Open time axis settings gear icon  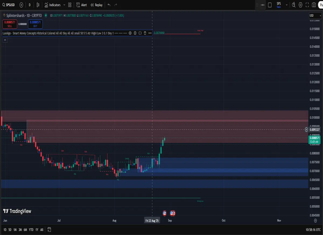pyautogui.click(x=315, y=220)
